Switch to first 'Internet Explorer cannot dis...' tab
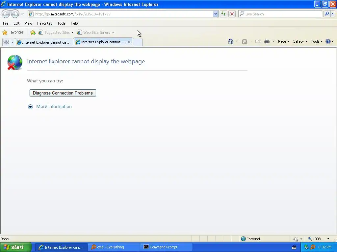 44,42
